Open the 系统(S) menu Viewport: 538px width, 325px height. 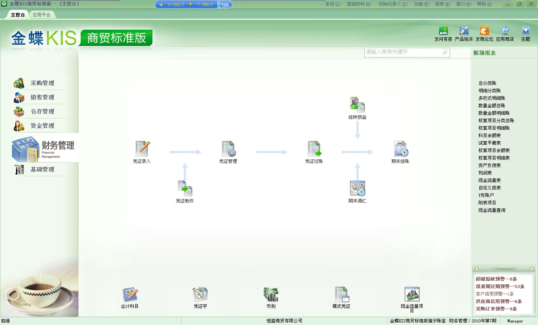pos(333,4)
